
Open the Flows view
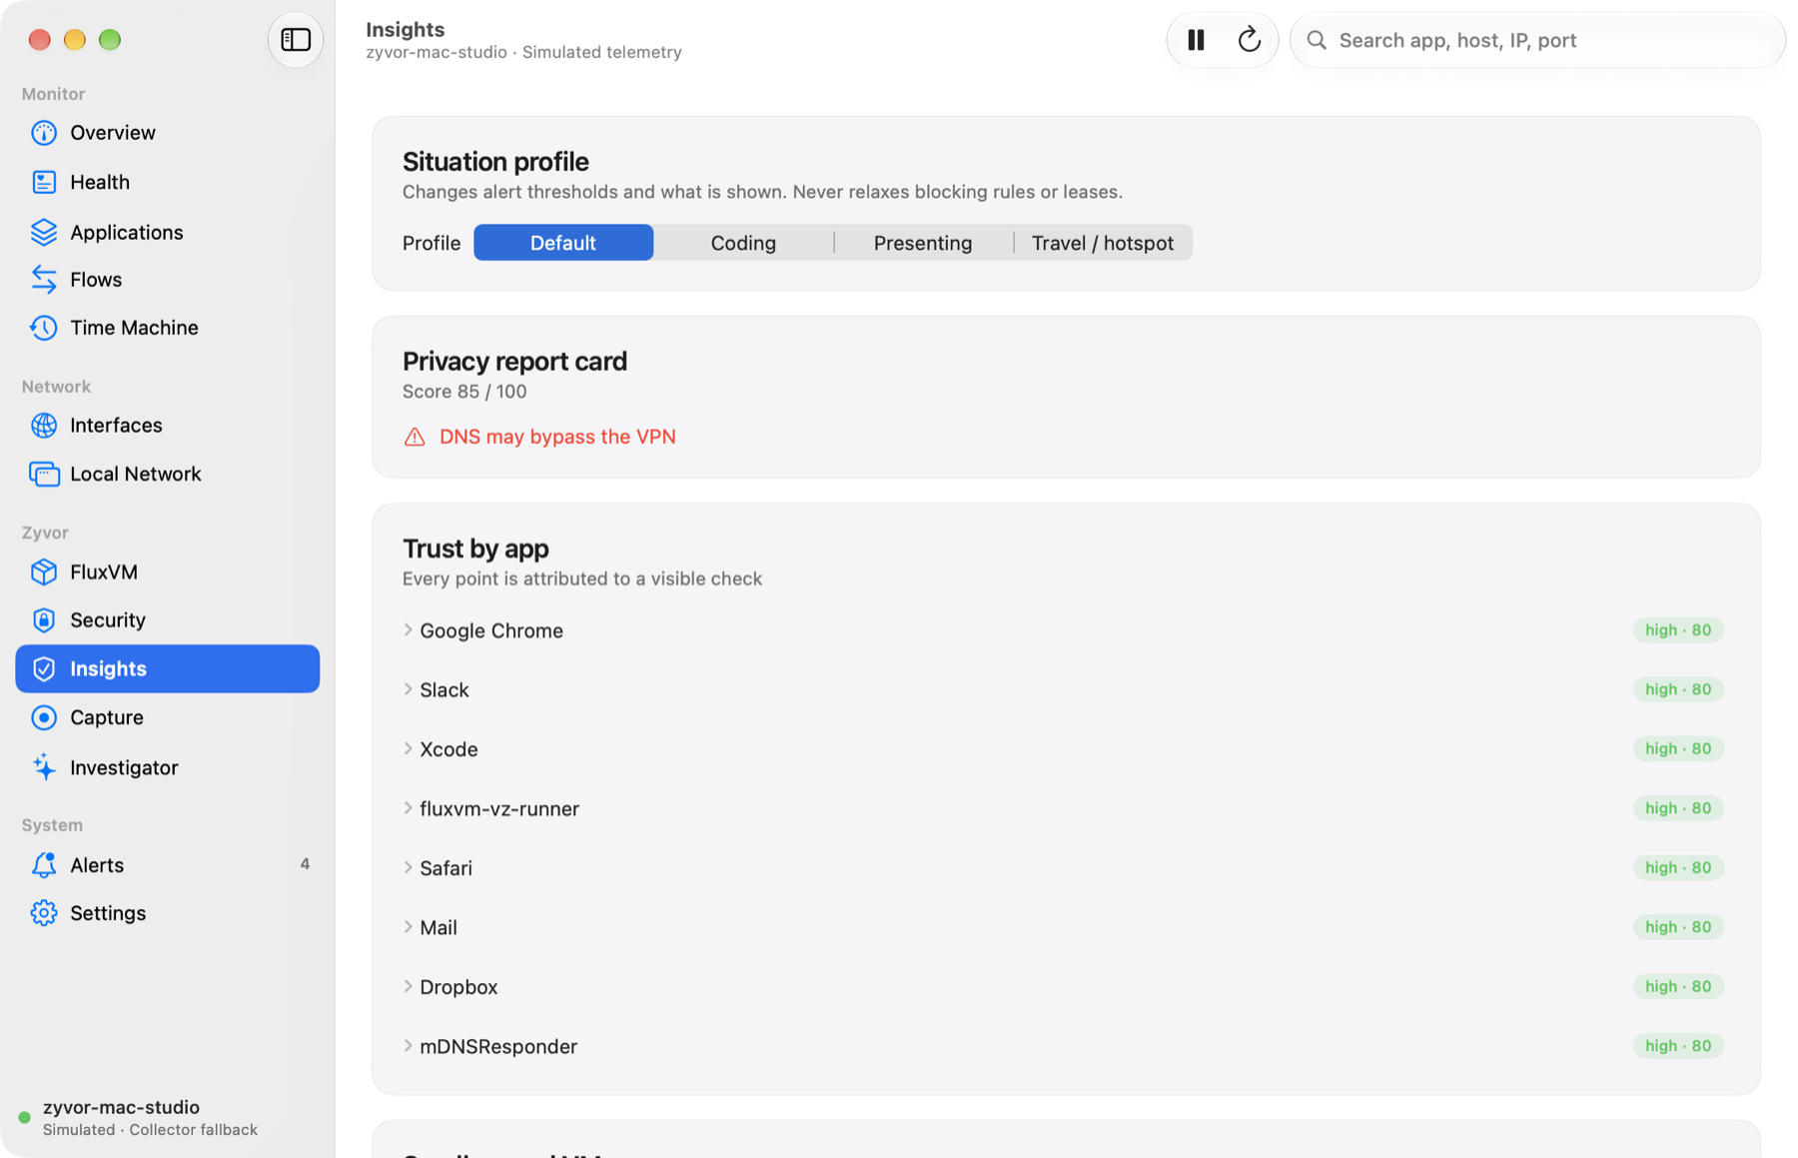tap(168, 280)
